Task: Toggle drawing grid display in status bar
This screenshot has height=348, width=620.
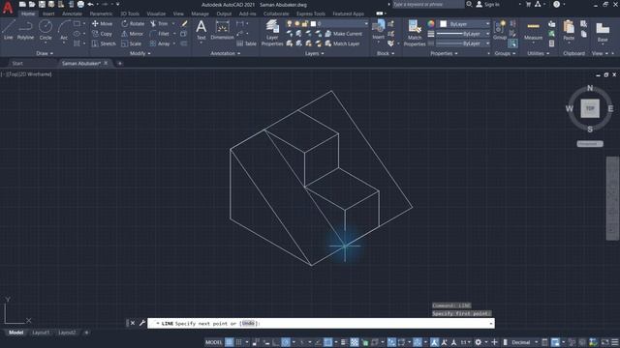Action: 230,342
